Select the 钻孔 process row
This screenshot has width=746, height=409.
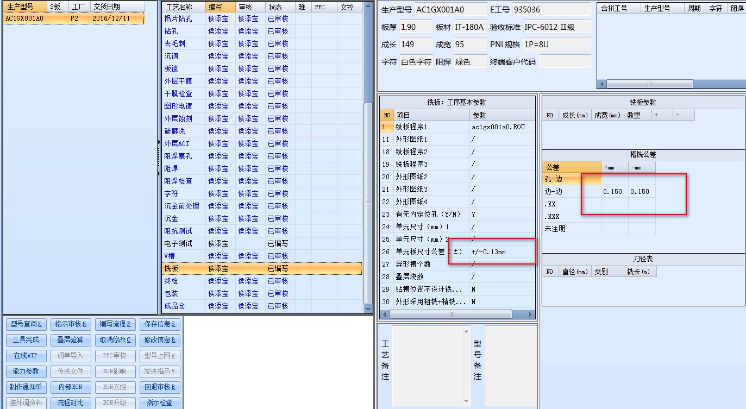point(262,31)
